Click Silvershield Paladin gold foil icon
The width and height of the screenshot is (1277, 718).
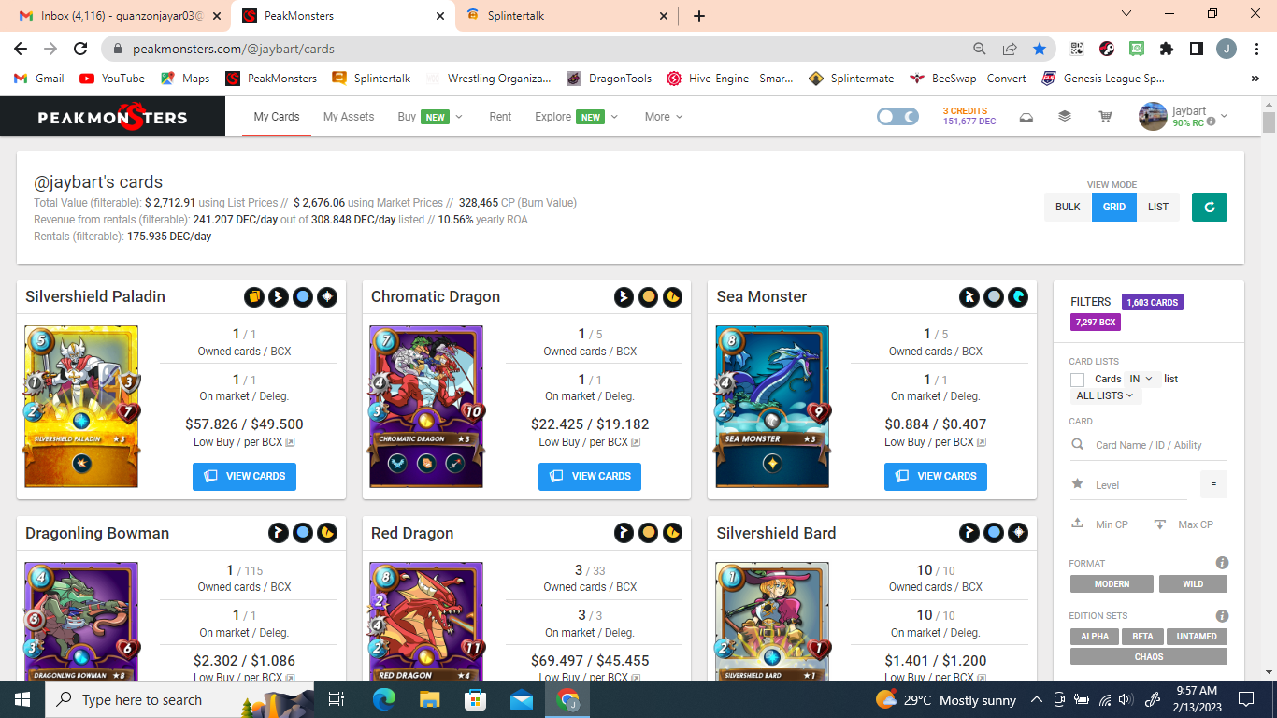[x=253, y=297]
